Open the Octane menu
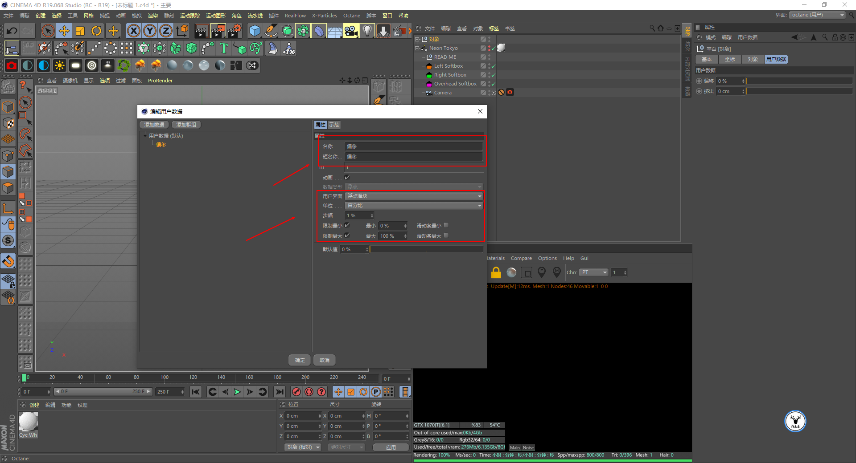The height and width of the screenshot is (463, 856). 351,16
